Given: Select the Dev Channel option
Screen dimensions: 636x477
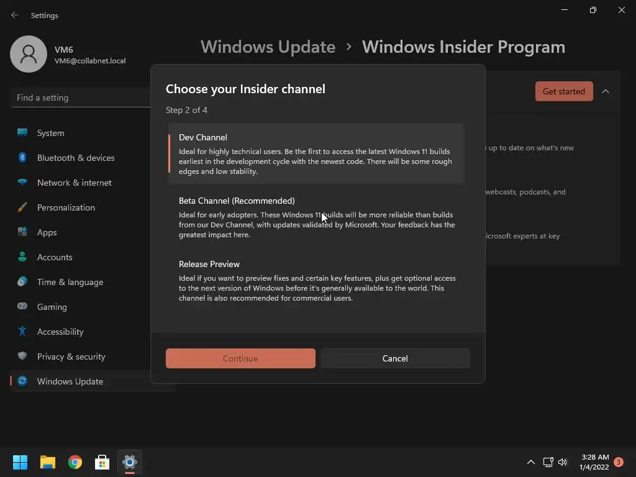Looking at the screenshot, I should pyautogui.click(x=316, y=154).
